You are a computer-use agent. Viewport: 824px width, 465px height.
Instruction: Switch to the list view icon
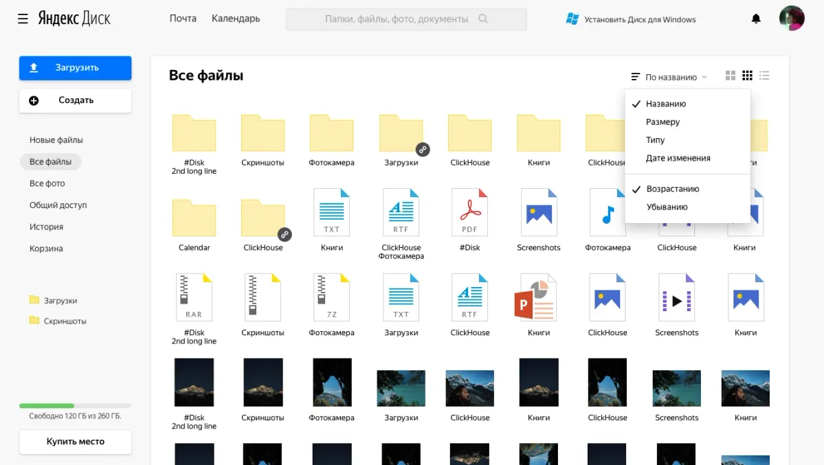764,76
